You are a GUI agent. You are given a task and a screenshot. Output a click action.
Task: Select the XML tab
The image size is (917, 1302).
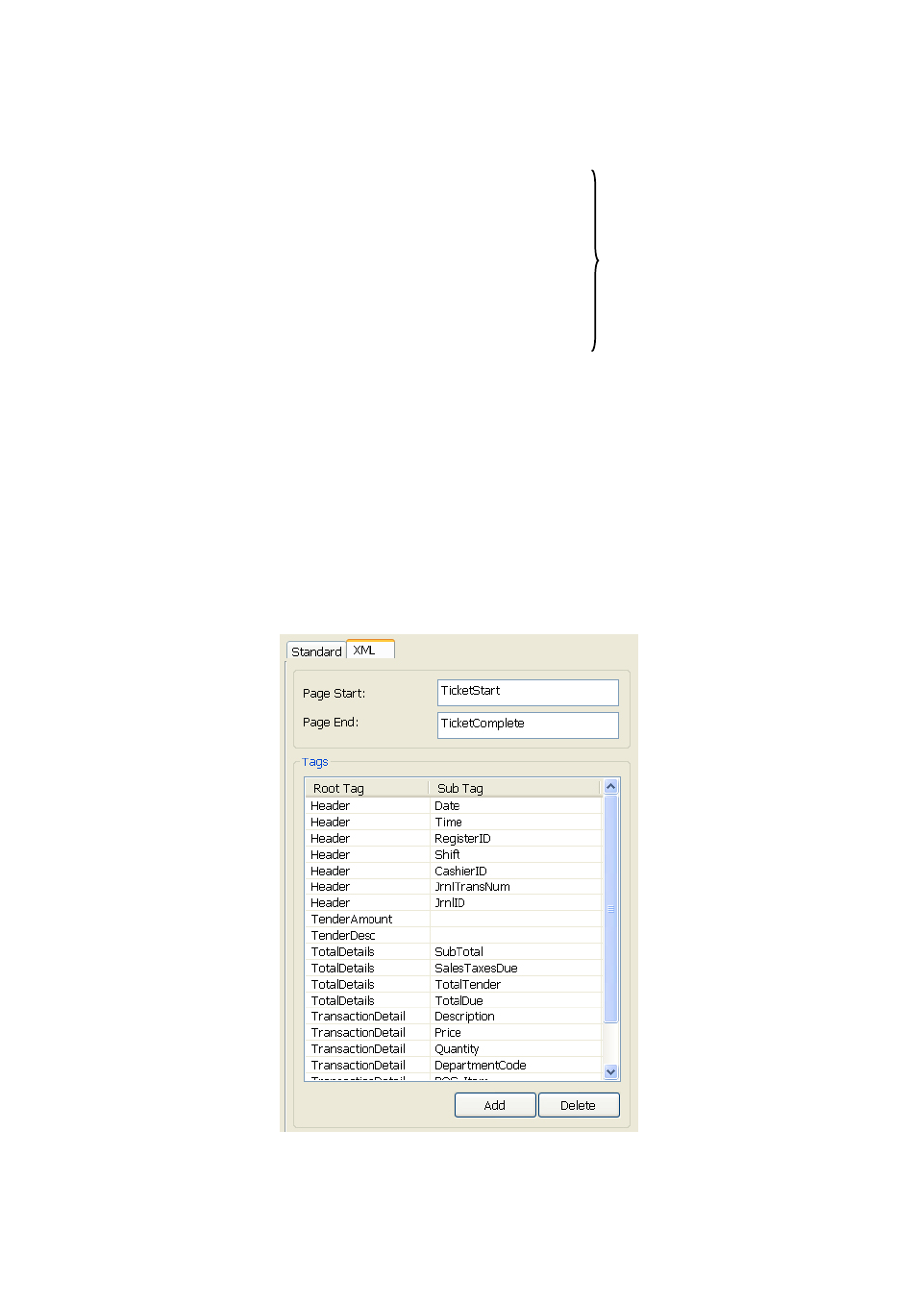coord(370,650)
